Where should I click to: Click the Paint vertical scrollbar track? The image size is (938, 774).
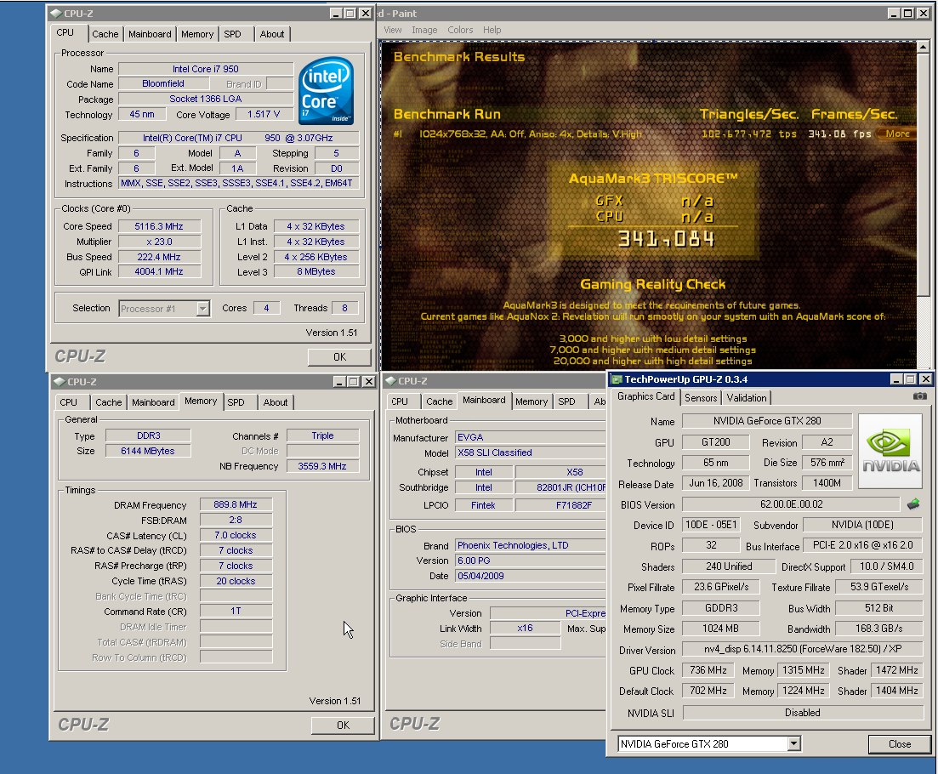coord(923,333)
